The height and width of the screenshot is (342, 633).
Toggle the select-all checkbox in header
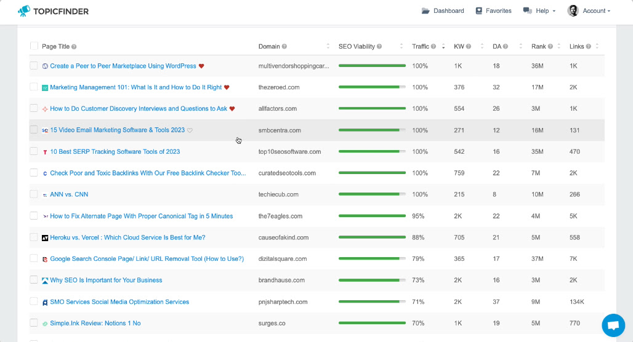point(34,46)
